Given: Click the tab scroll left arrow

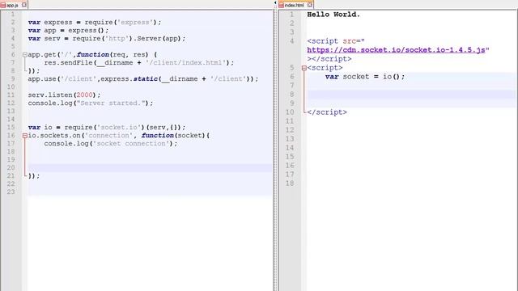Looking at the screenshot, I should click(275, 3).
